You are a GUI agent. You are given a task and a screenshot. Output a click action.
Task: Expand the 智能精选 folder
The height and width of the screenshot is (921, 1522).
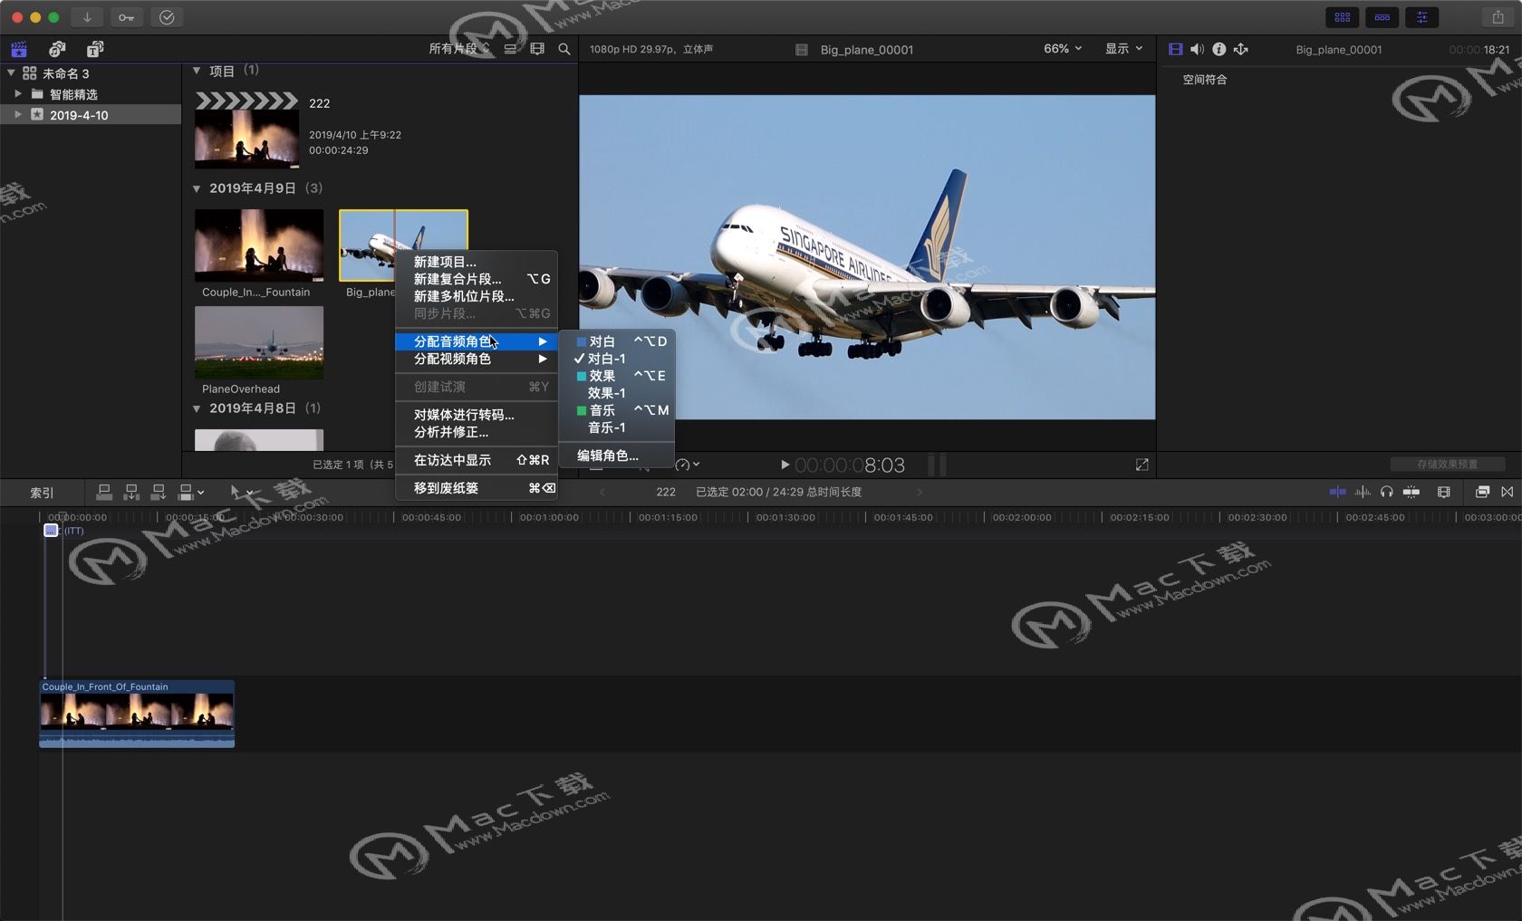coord(18,93)
